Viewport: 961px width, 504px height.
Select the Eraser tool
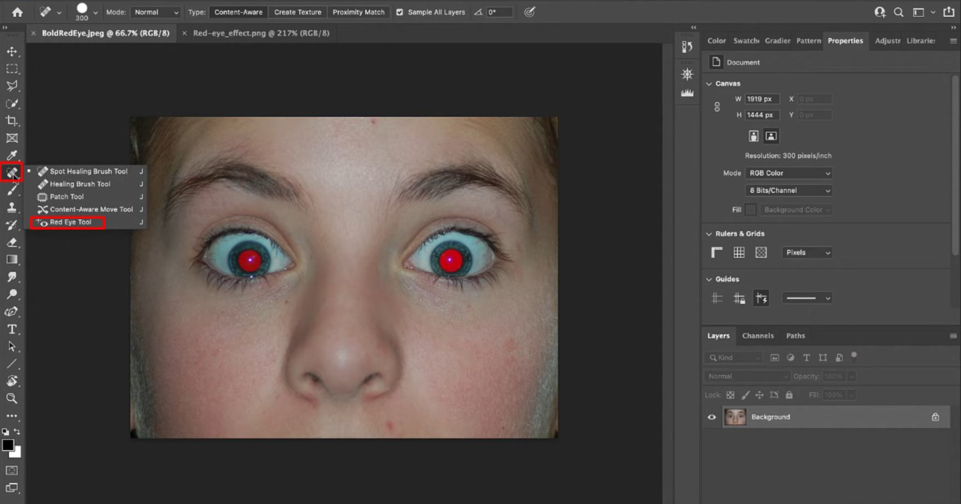coord(12,242)
